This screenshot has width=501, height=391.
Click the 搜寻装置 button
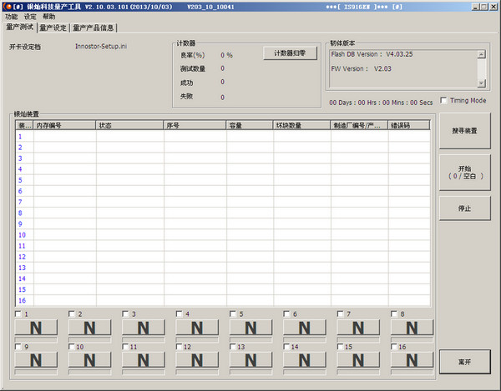point(464,131)
